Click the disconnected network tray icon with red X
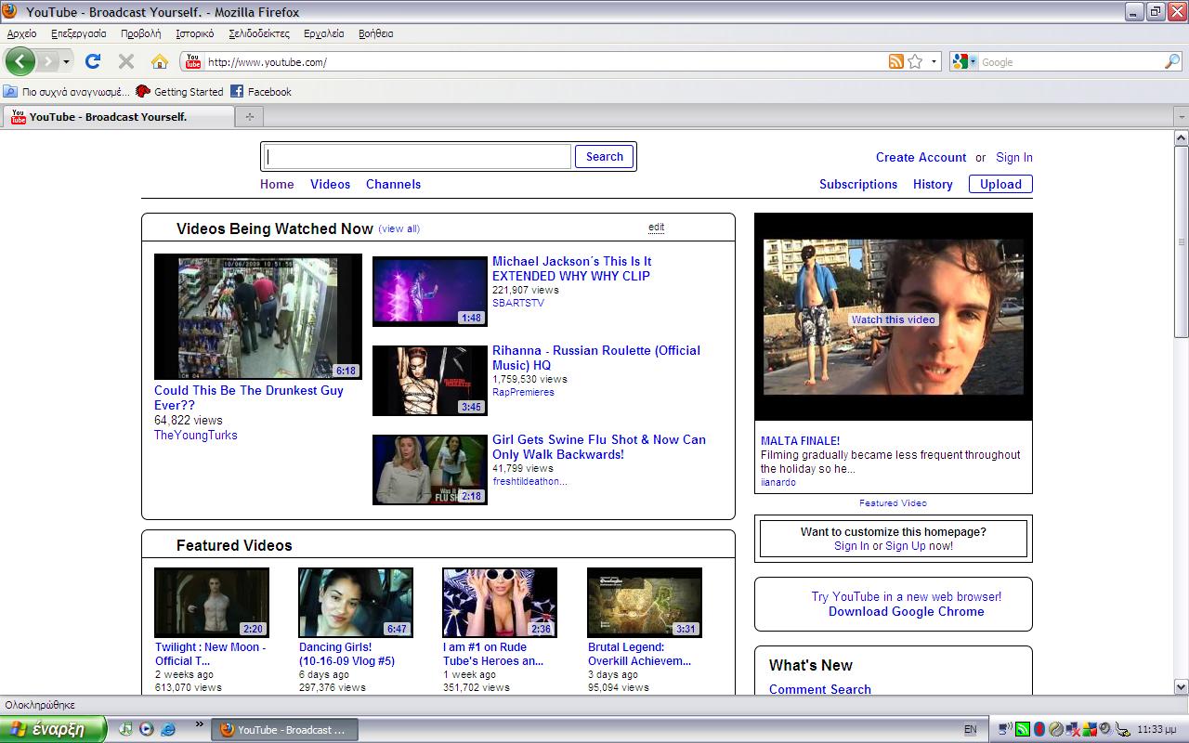 coord(1073,729)
